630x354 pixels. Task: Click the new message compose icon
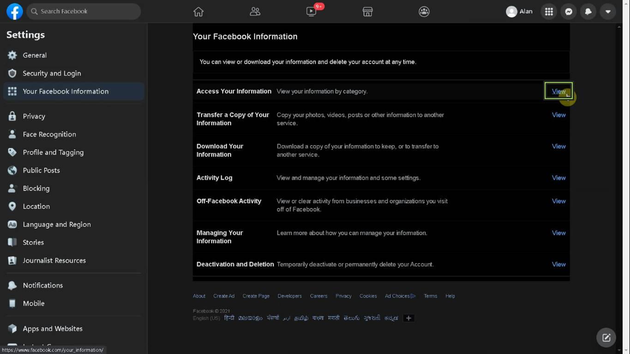point(606,337)
